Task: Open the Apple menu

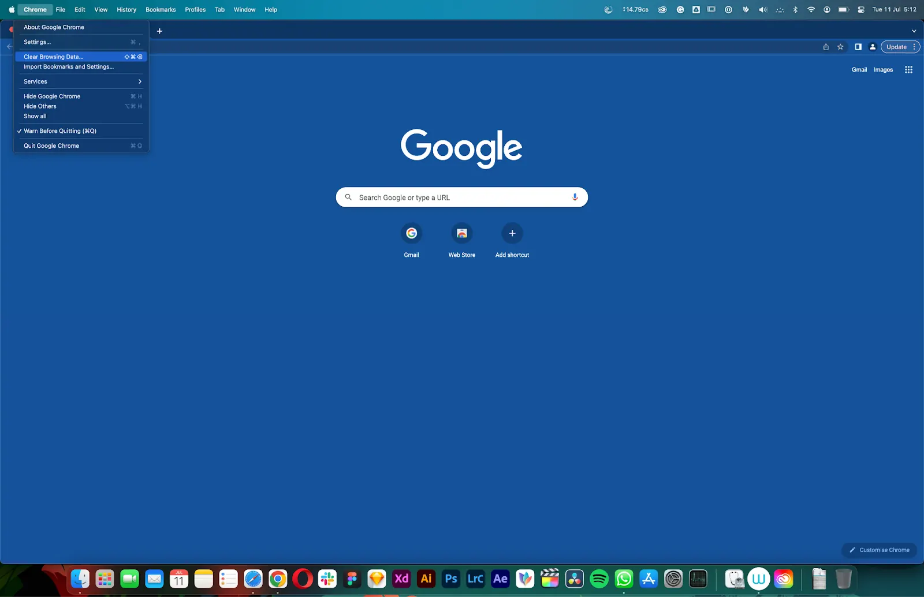Action: coord(12,9)
